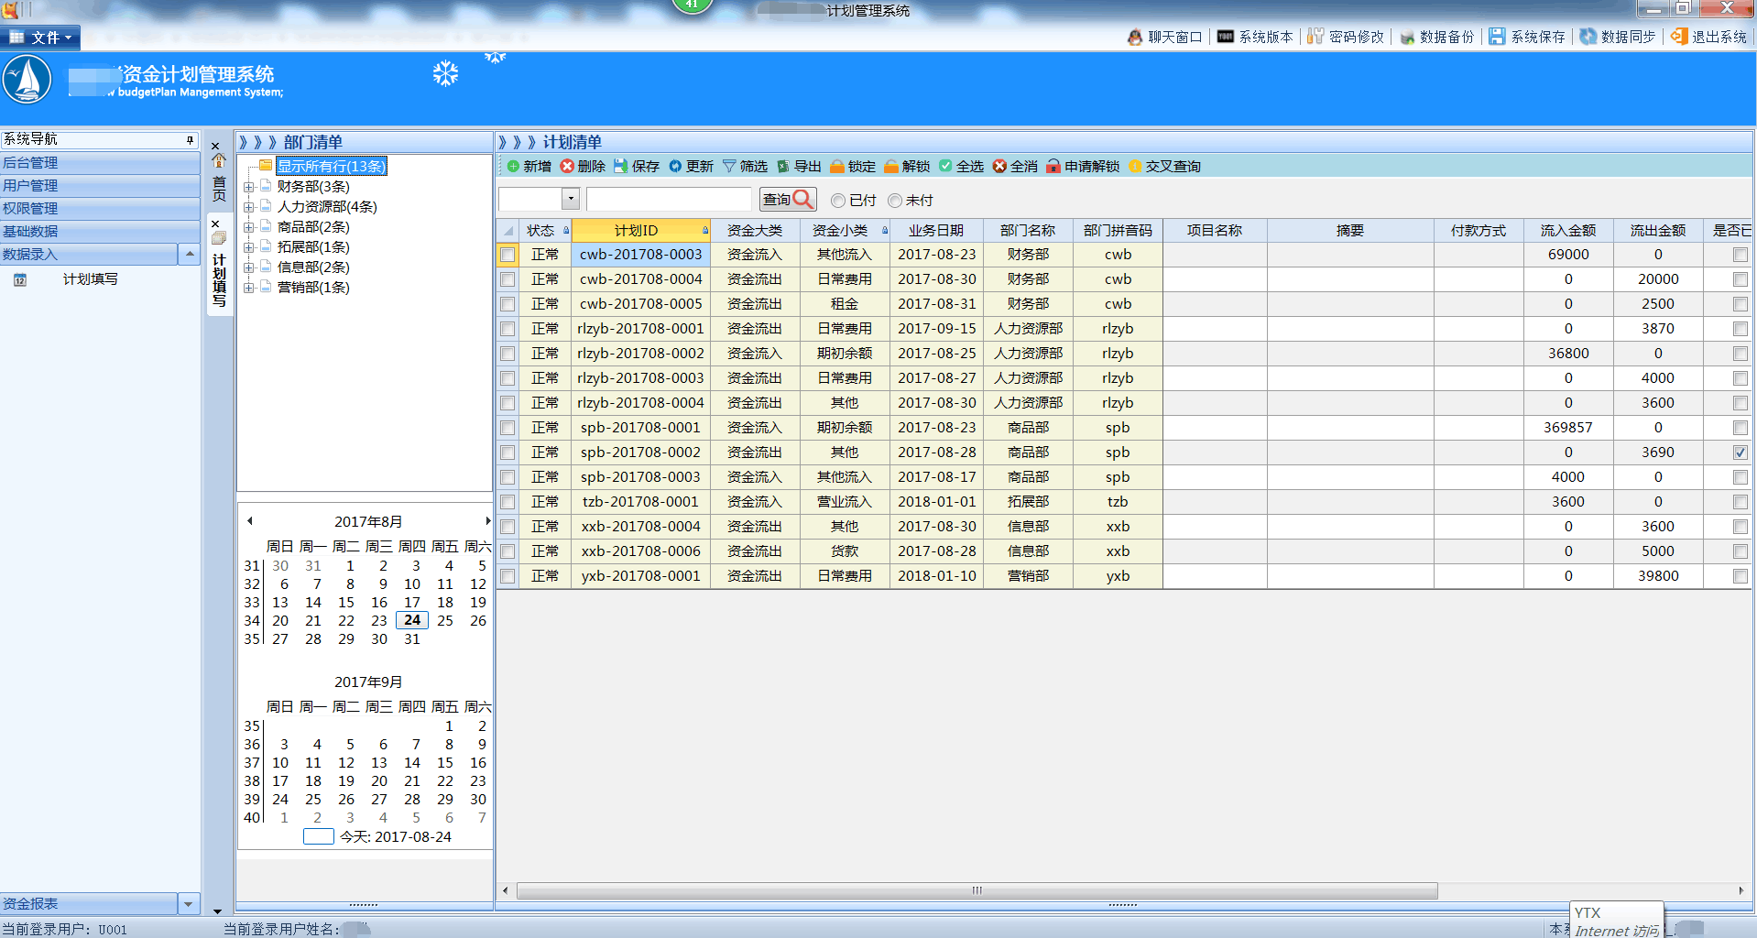Open the 用户管理 navigation group

100,186
